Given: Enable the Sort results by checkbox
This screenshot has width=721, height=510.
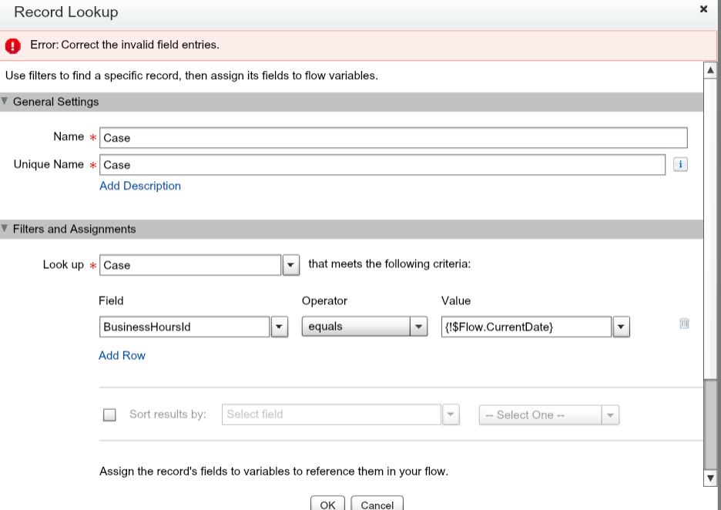Looking at the screenshot, I should (x=109, y=415).
